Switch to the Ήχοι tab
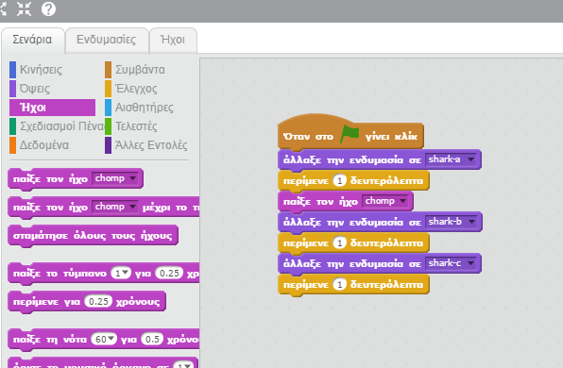Screen dimensions: 563x368 (x=173, y=40)
